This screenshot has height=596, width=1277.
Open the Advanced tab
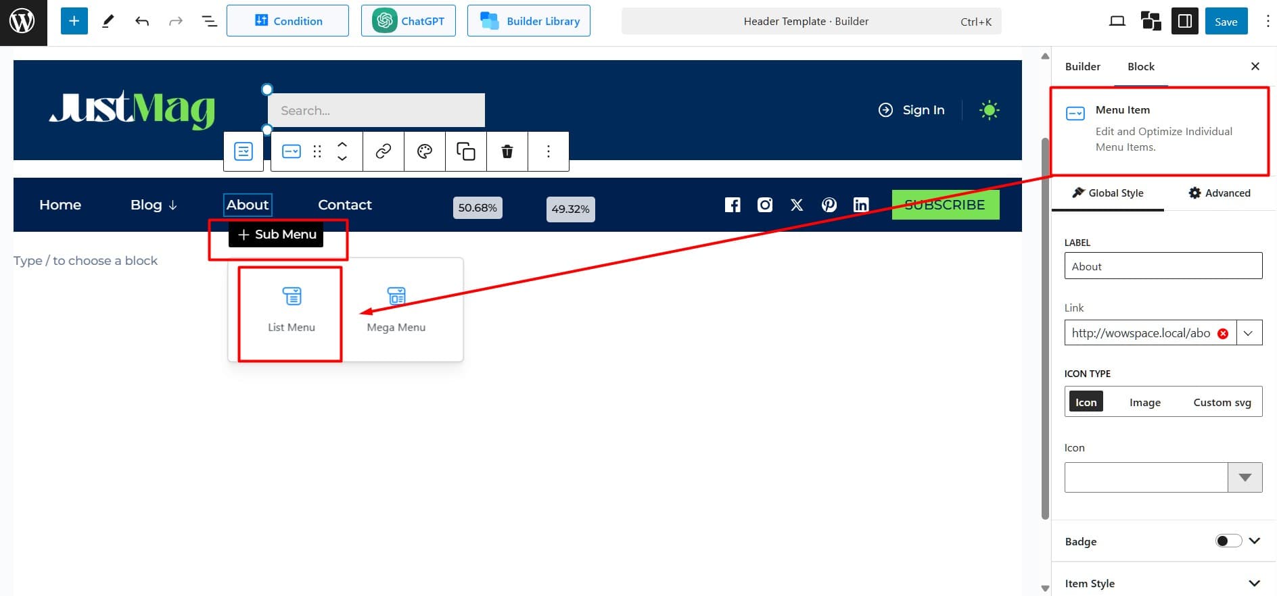pyautogui.click(x=1220, y=193)
